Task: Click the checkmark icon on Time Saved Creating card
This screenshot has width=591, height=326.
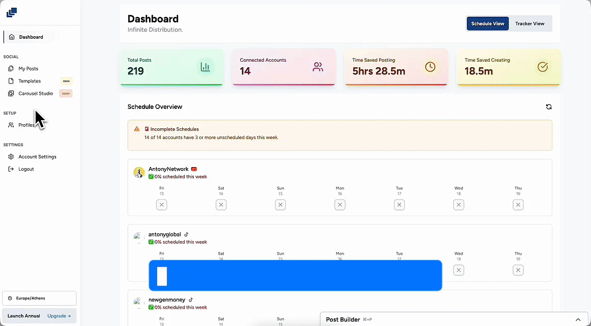Action: 543,67
